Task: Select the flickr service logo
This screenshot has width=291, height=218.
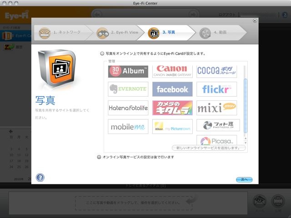Action: pyautogui.click(x=216, y=89)
